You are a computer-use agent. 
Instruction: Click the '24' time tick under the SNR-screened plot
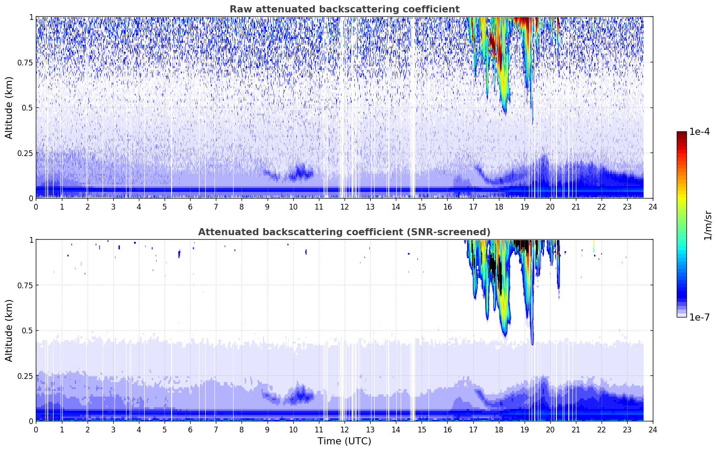pos(653,429)
